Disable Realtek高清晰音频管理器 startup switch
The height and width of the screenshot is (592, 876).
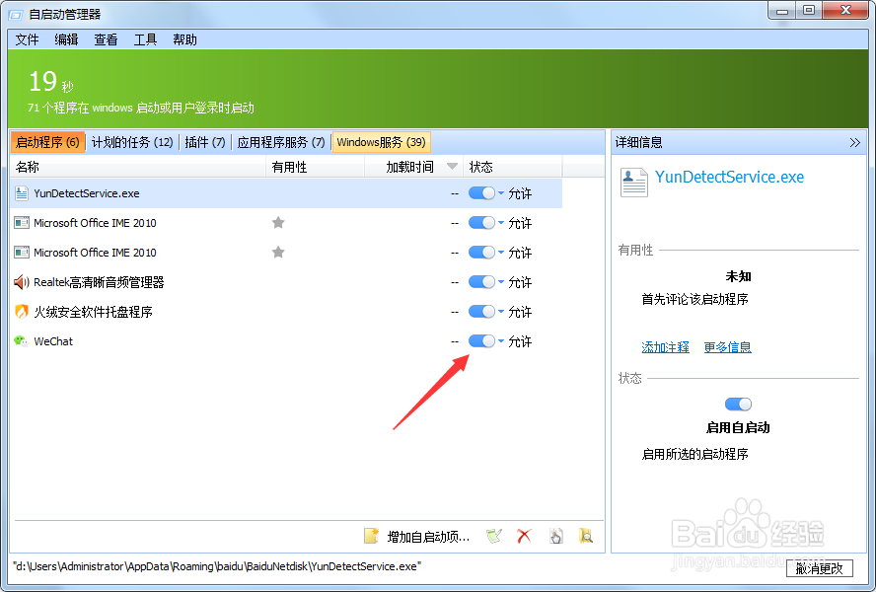pos(481,282)
